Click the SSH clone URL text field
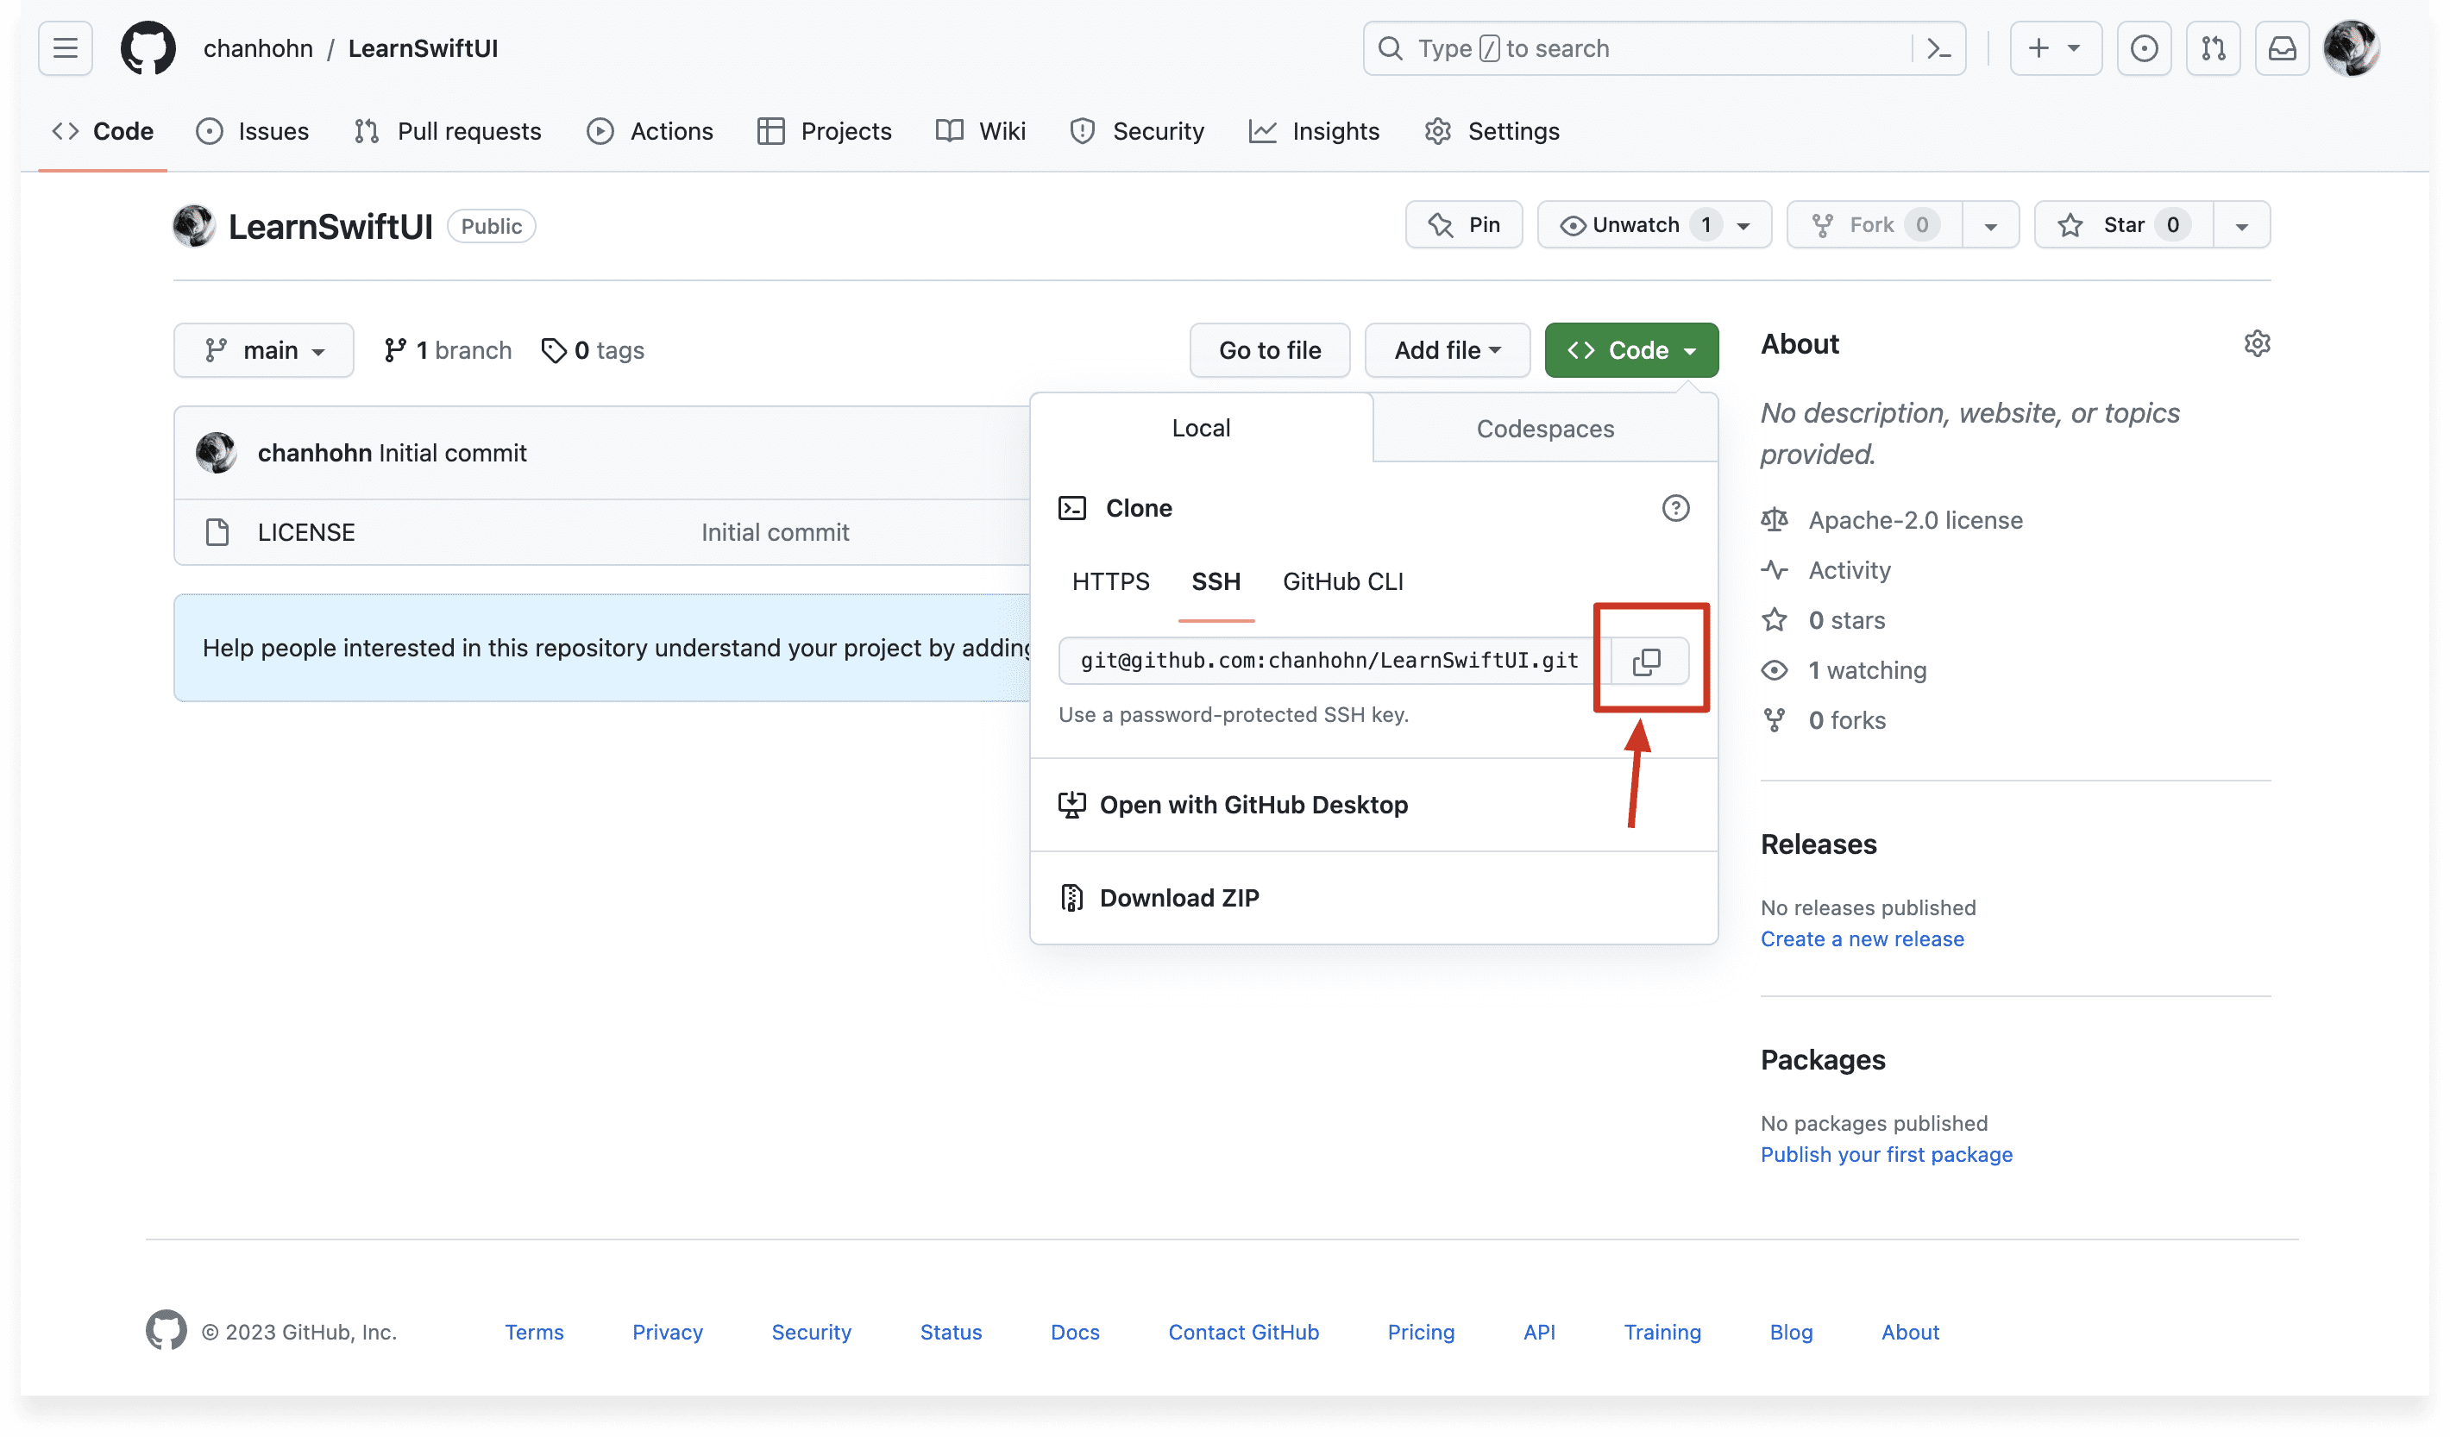Screen dimensions: 2450x1437 click(x=1334, y=661)
